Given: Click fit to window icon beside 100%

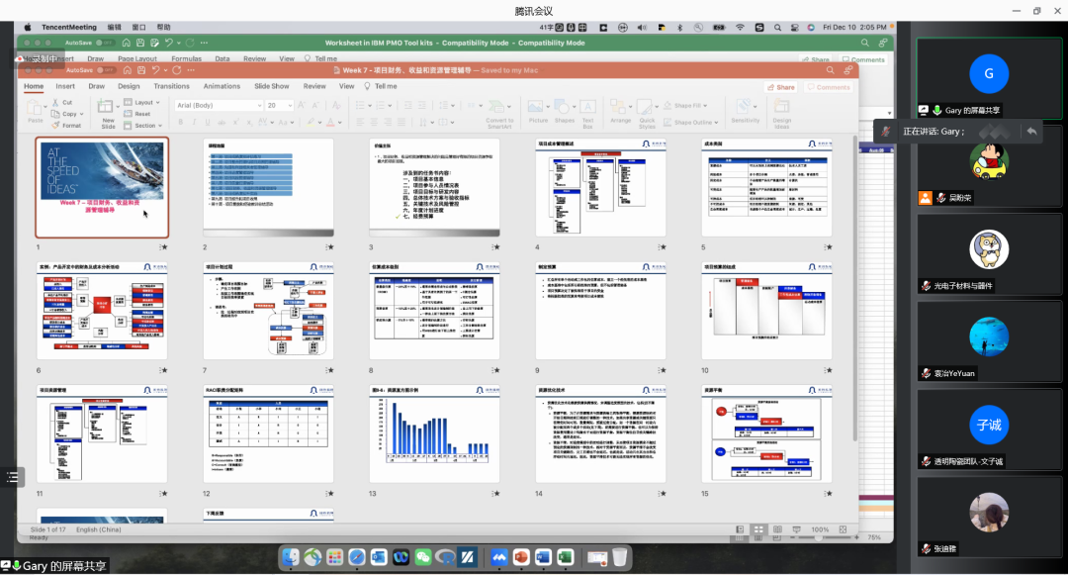Looking at the screenshot, I should click(843, 529).
